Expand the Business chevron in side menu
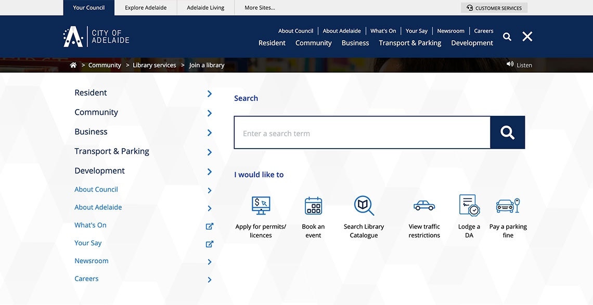 pos(210,132)
